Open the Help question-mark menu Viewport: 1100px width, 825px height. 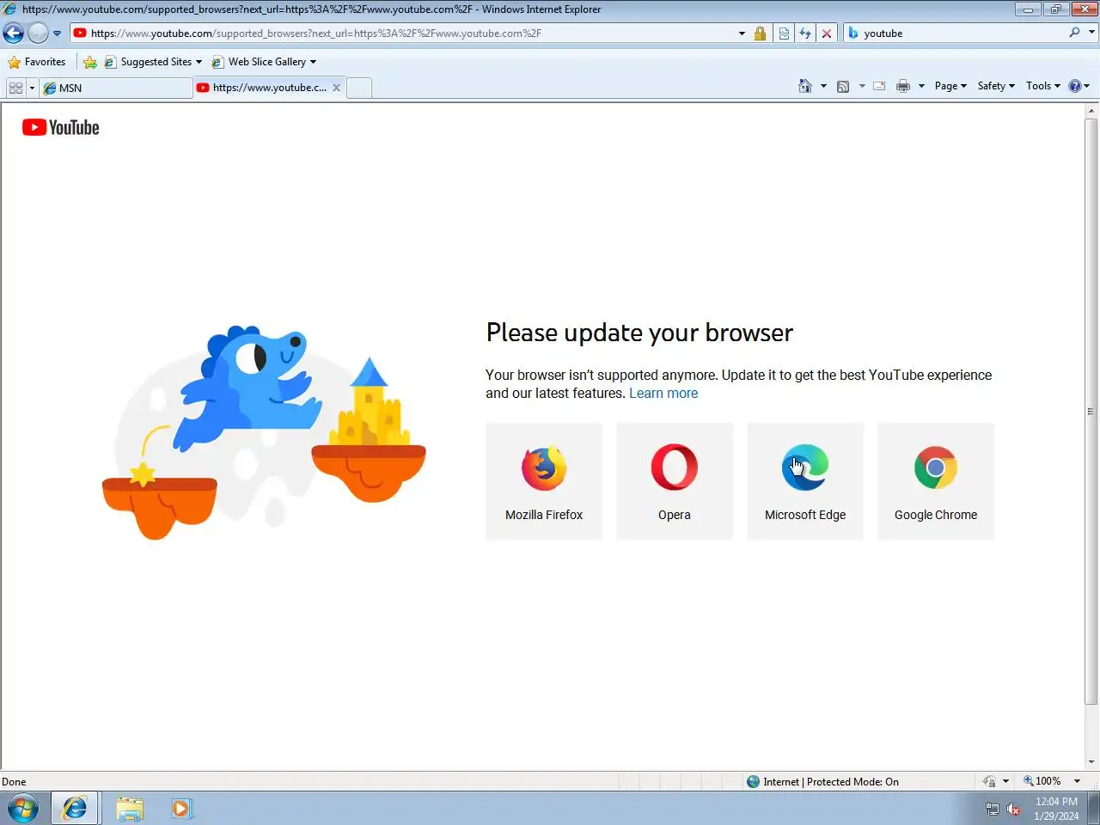[x=1079, y=86]
